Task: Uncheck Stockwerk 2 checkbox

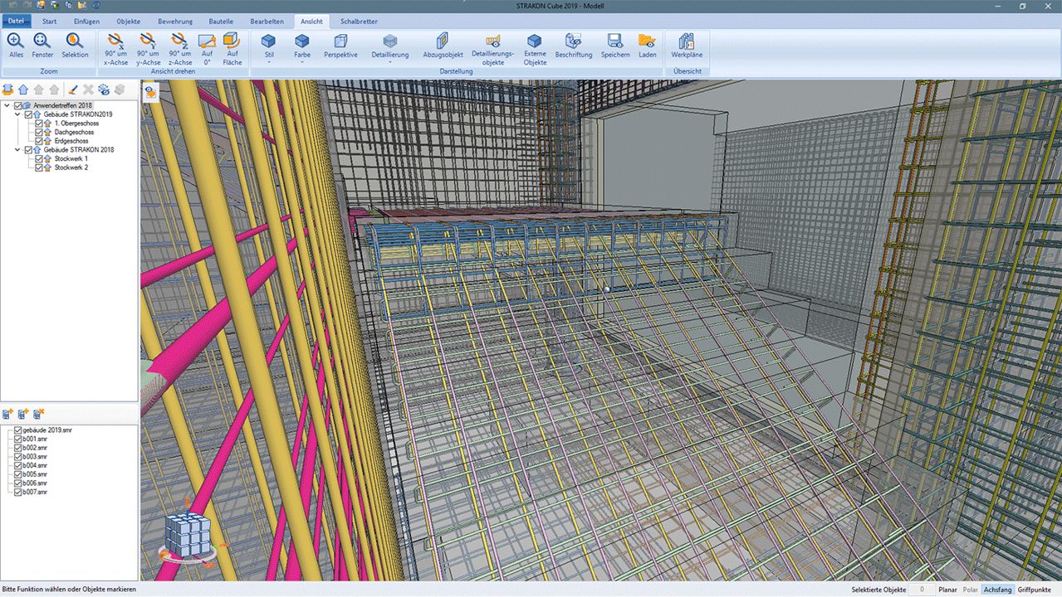Action: pos(39,167)
